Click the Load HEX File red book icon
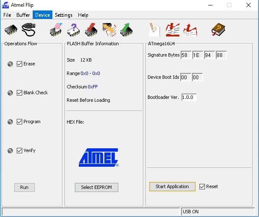The image size is (259, 217). click(x=173, y=30)
